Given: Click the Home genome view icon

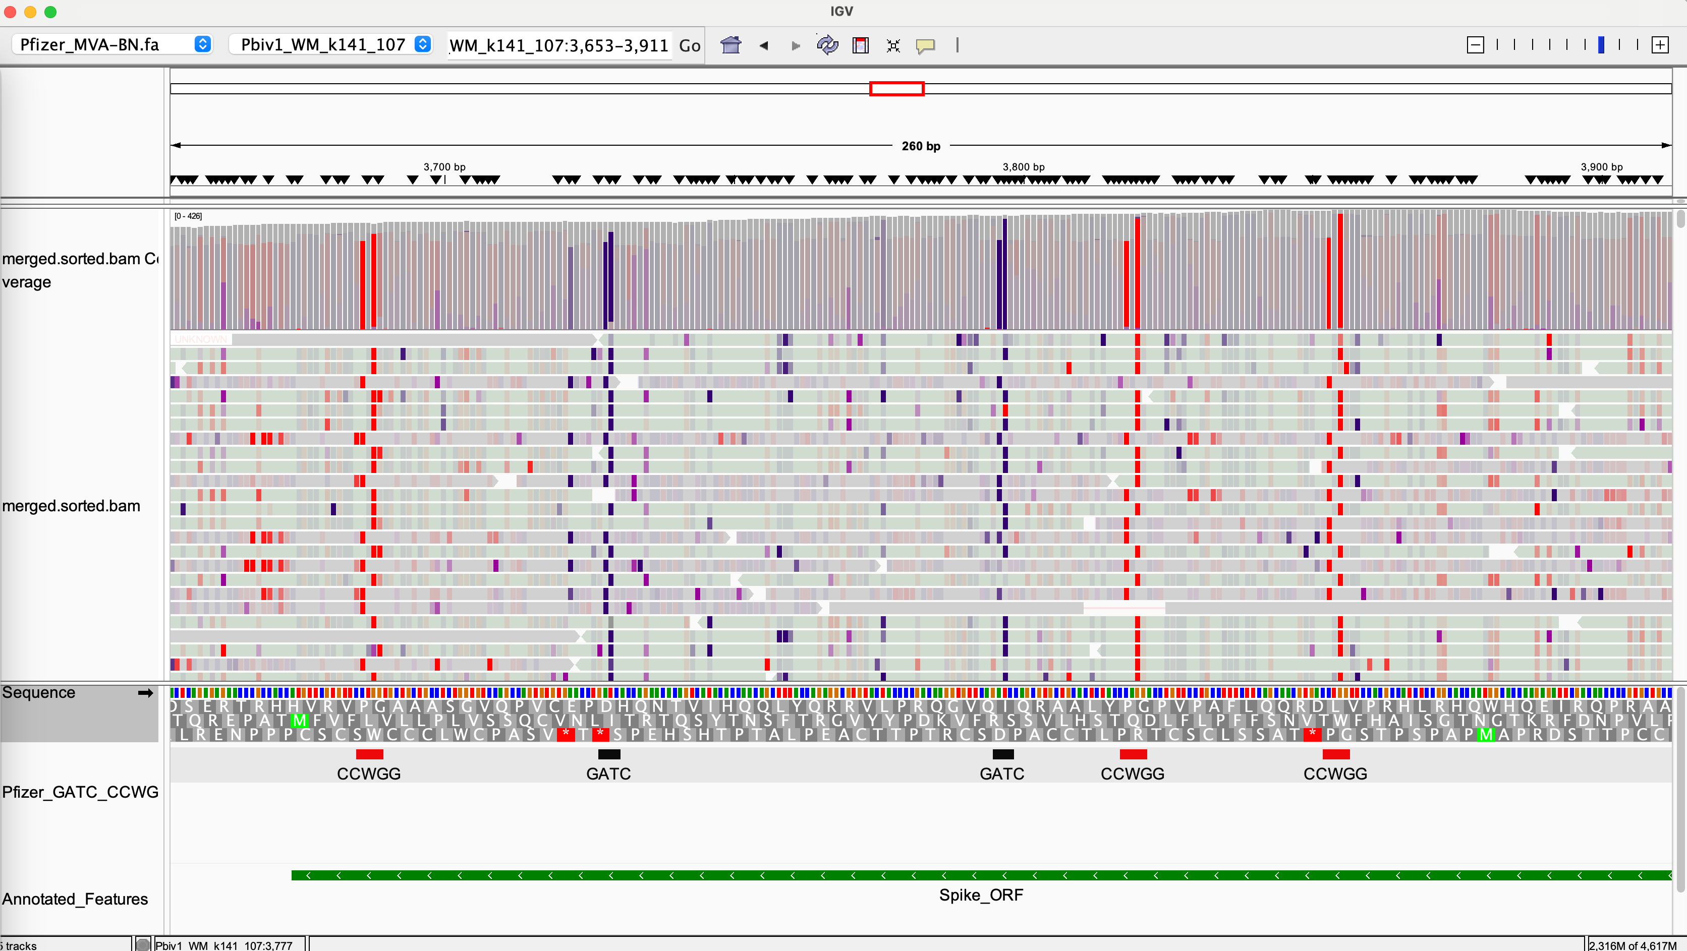Looking at the screenshot, I should click(x=730, y=45).
